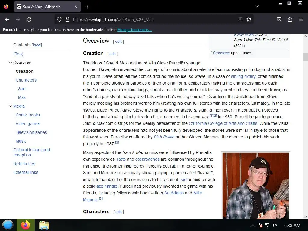Go to References in contents
This screenshot has width=308, height=231.
tap(24, 164)
